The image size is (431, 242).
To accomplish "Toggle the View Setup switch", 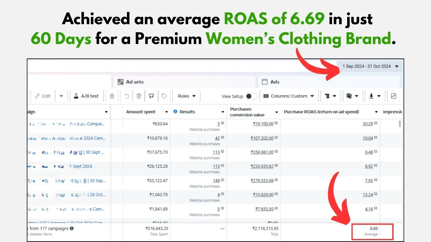I will 251,96.
